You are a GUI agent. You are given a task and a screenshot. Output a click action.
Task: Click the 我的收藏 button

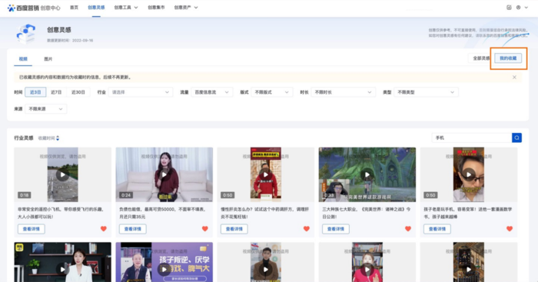(x=508, y=58)
